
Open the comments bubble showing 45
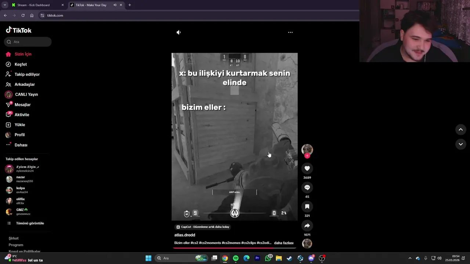(x=307, y=187)
